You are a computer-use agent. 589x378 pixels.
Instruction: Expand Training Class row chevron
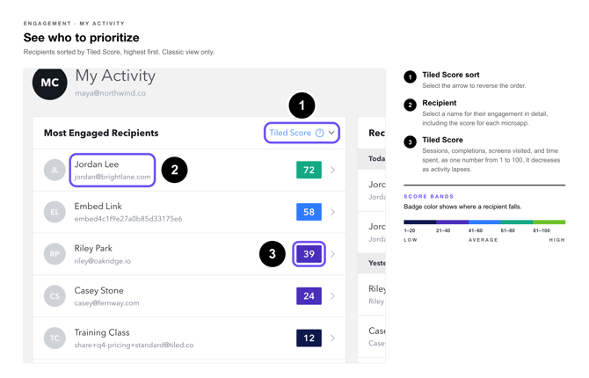coord(333,338)
